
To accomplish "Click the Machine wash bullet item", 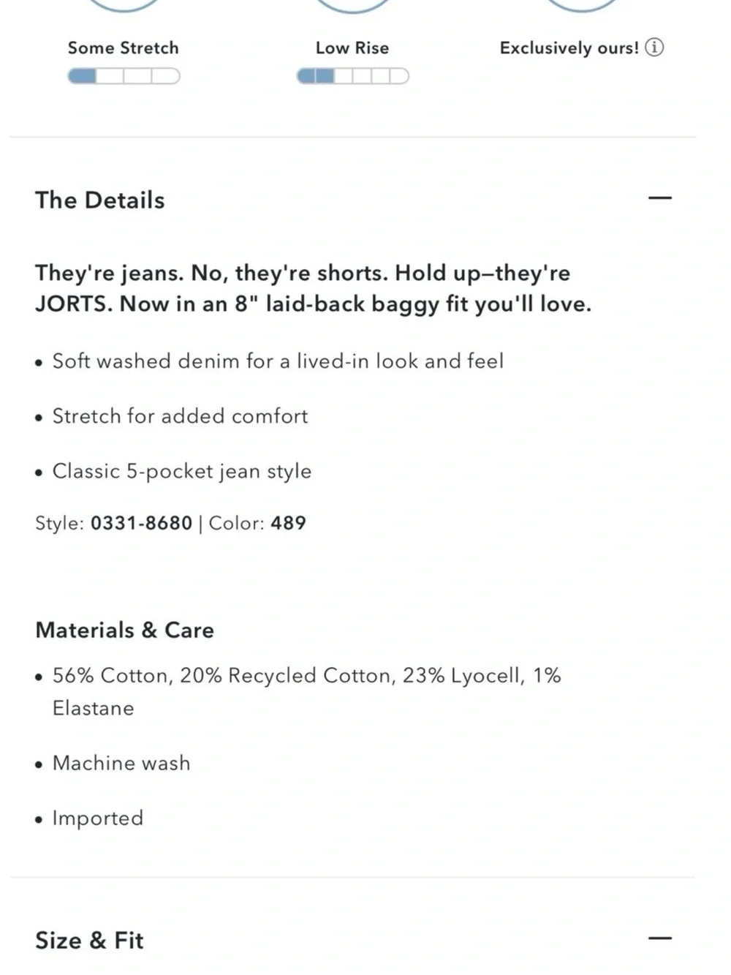I will point(121,763).
